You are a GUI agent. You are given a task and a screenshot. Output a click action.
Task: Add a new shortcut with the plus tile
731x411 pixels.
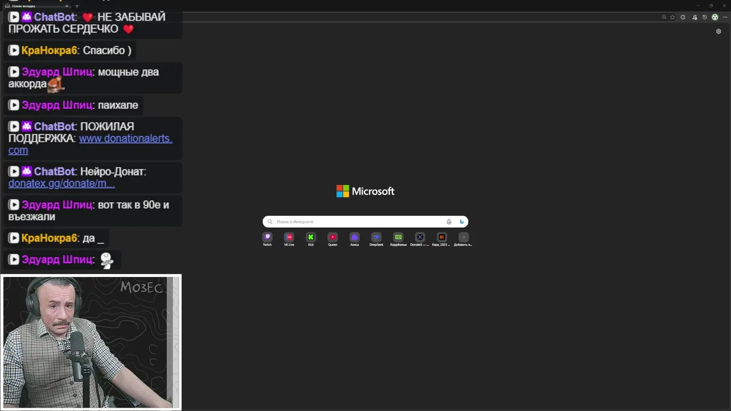[x=464, y=239]
